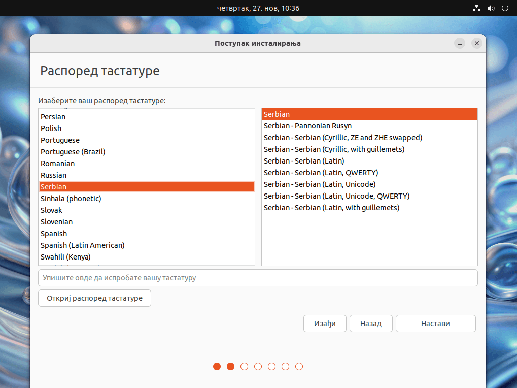Select Polish in the language list

point(147,128)
